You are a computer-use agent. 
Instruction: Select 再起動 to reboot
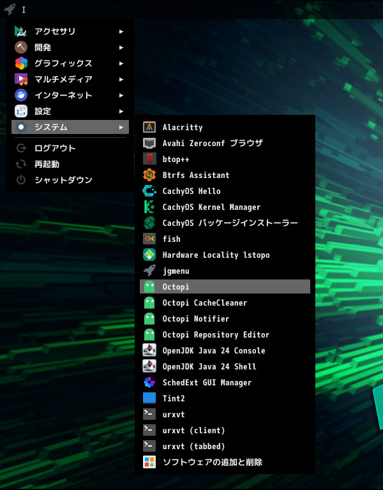coord(70,164)
